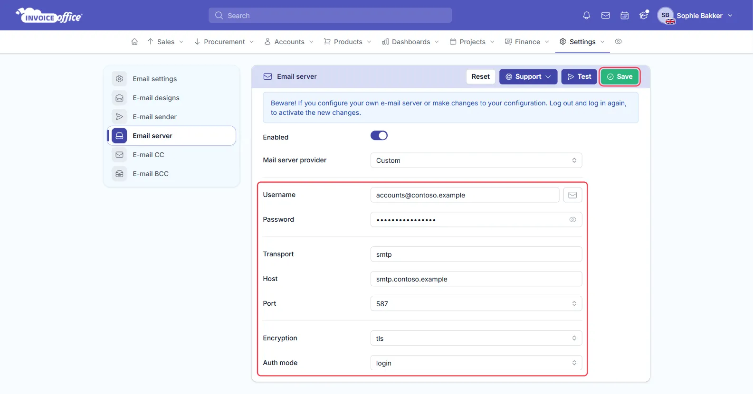Open the Accounts menu

tap(289, 42)
